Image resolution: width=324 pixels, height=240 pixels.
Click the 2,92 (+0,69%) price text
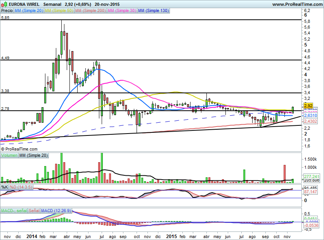pyautogui.click(x=78, y=4)
